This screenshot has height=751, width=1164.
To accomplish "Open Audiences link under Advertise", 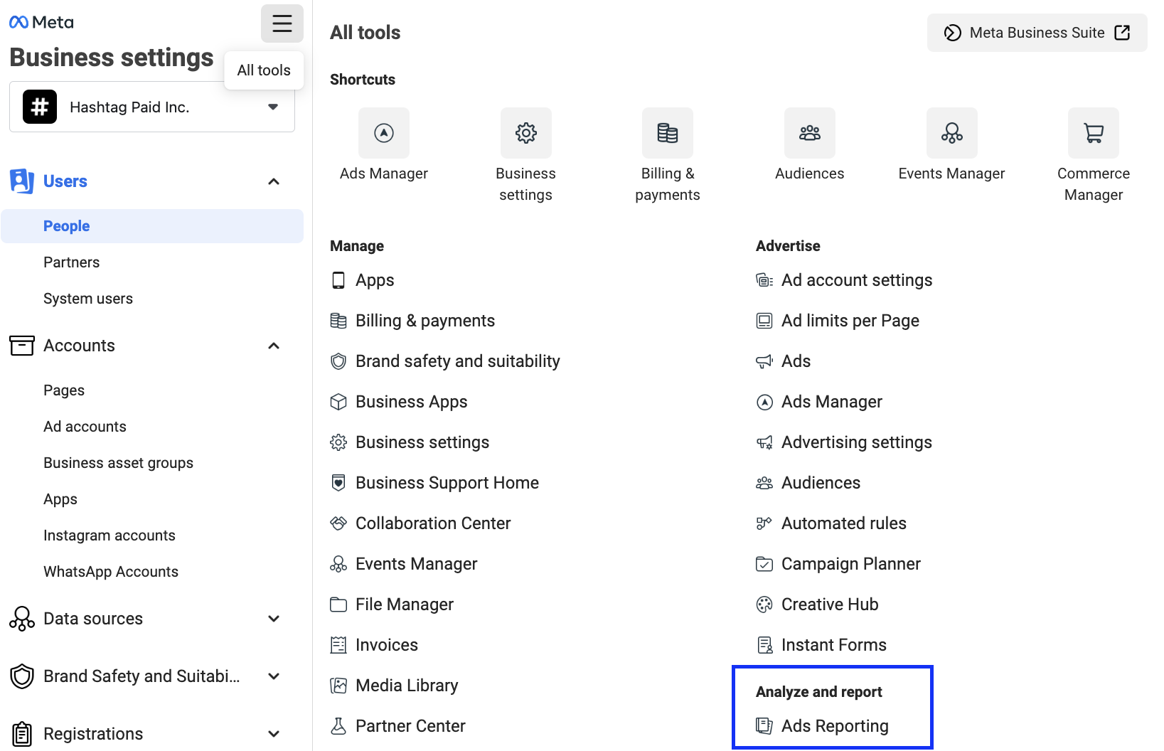I will (x=821, y=483).
